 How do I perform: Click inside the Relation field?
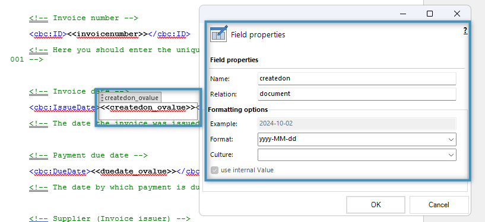(x=357, y=94)
